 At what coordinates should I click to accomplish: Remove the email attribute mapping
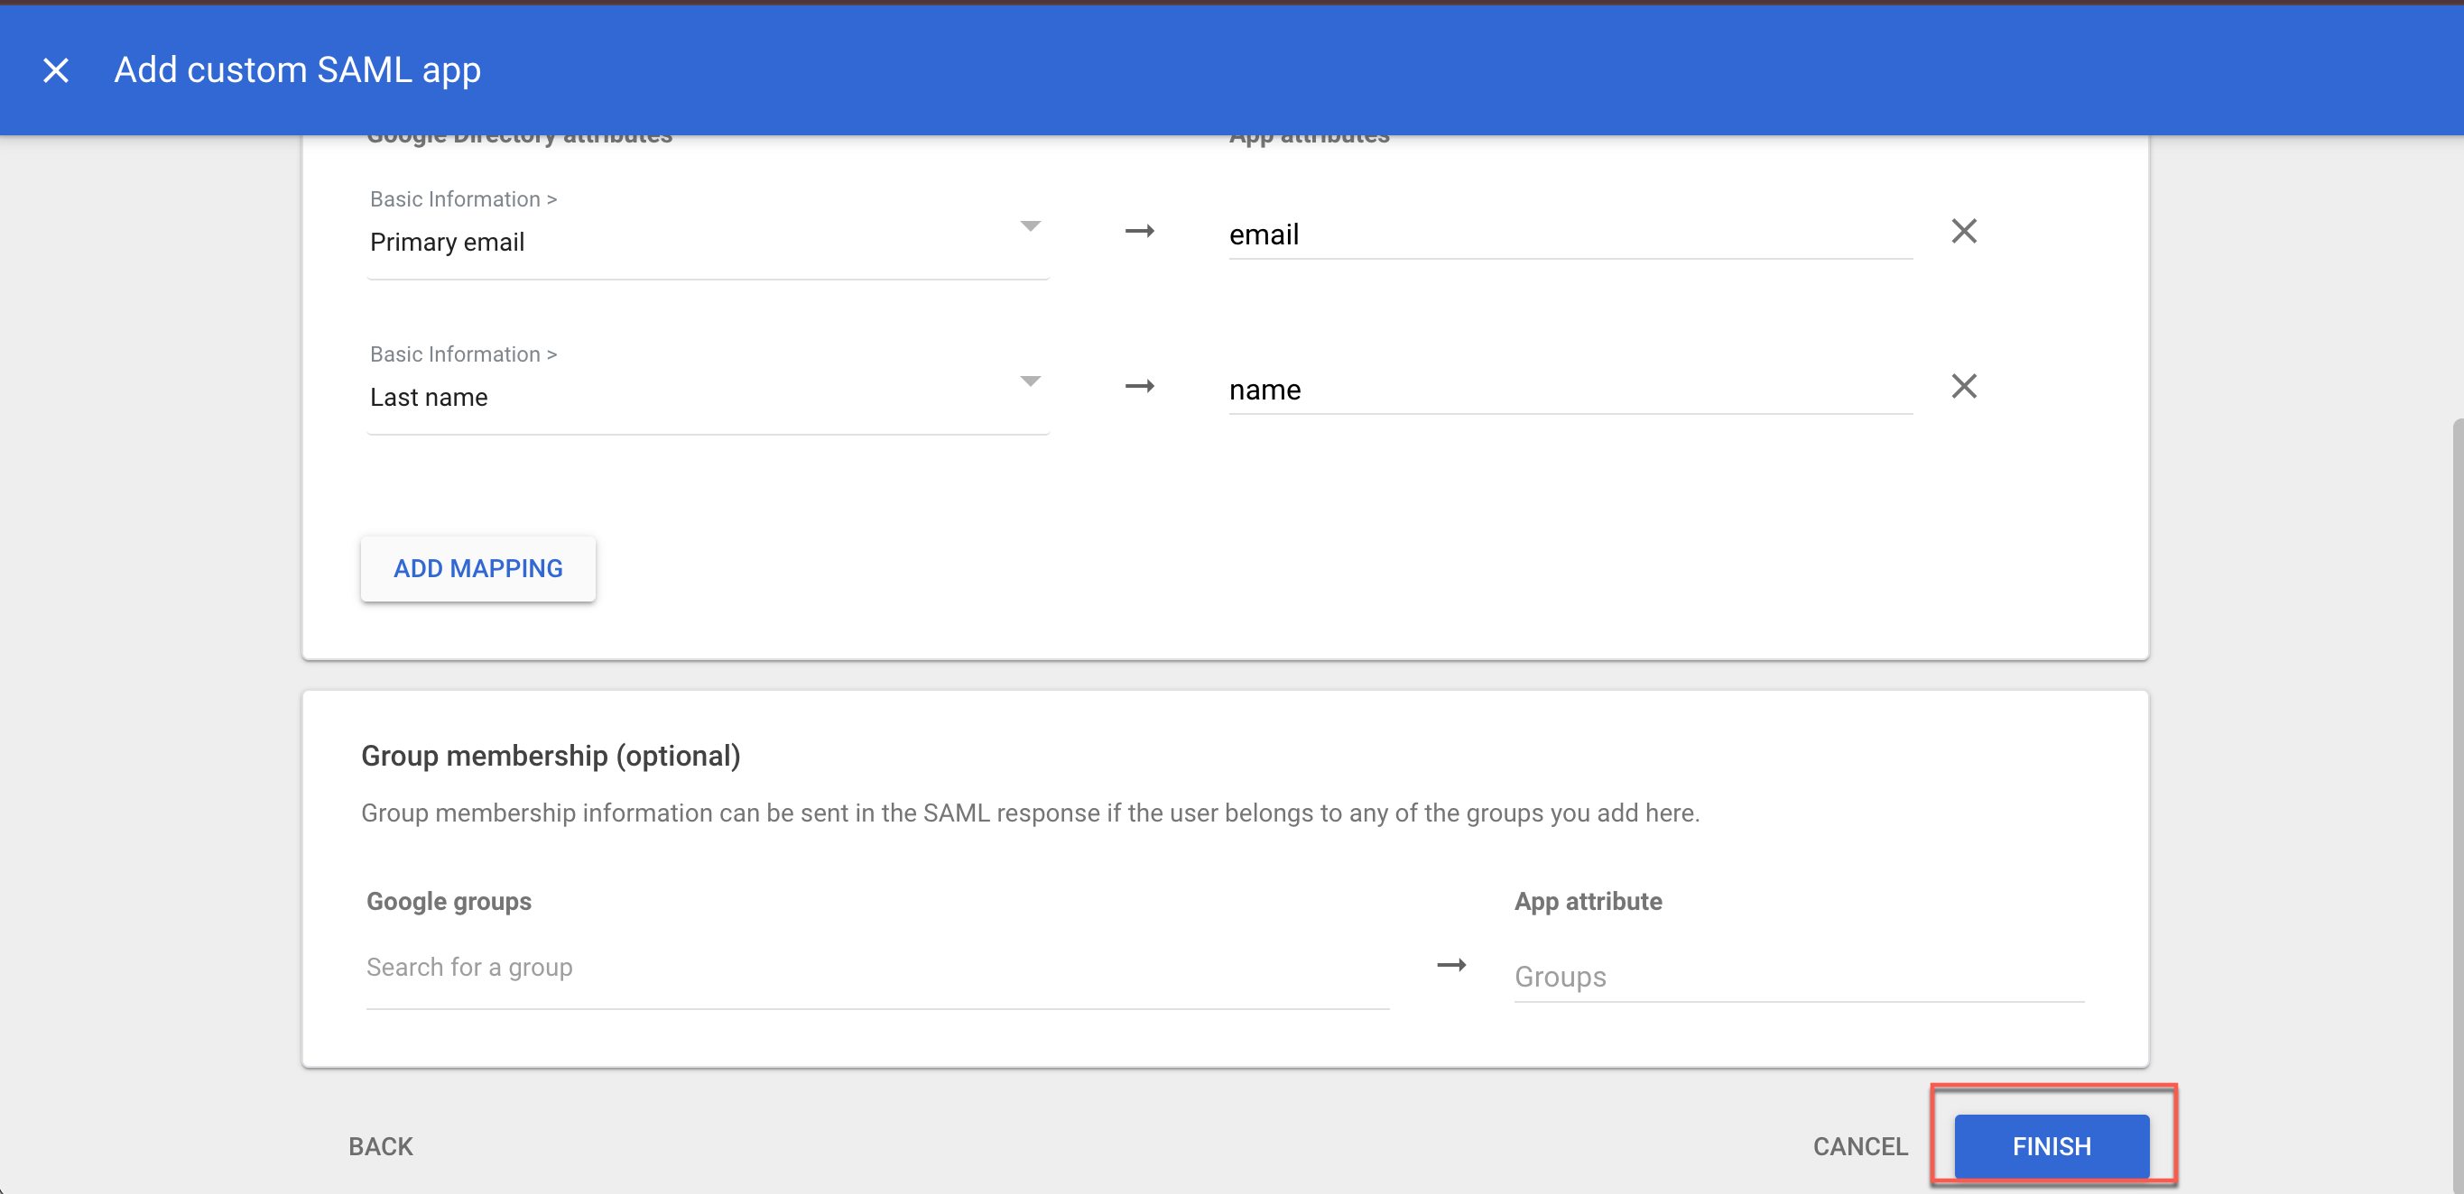click(1963, 230)
